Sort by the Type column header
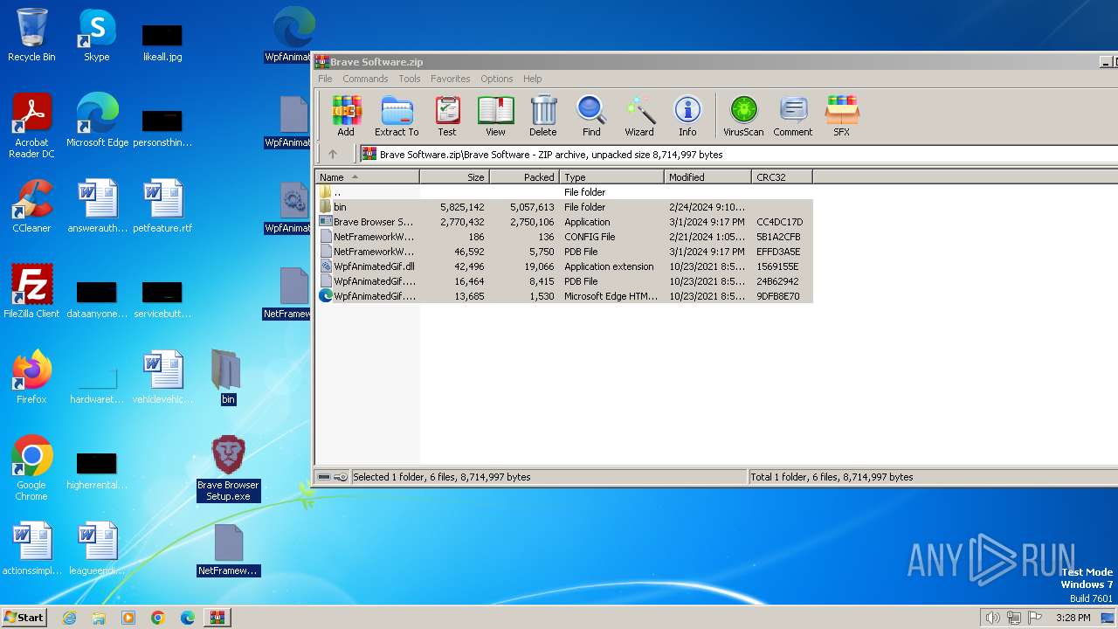Screen dimensions: 1118x629 click(611, 177)
